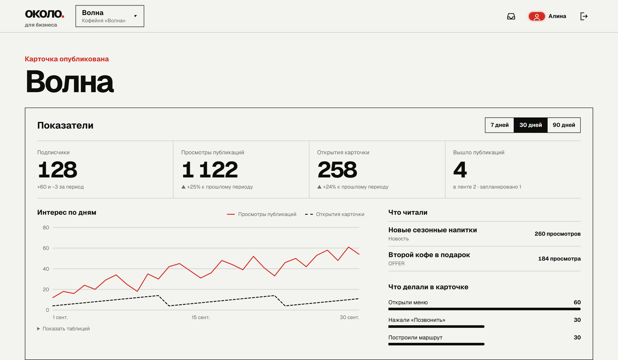Click the Показатели heading
The image size is (618, 360).
tap(65, 125)
